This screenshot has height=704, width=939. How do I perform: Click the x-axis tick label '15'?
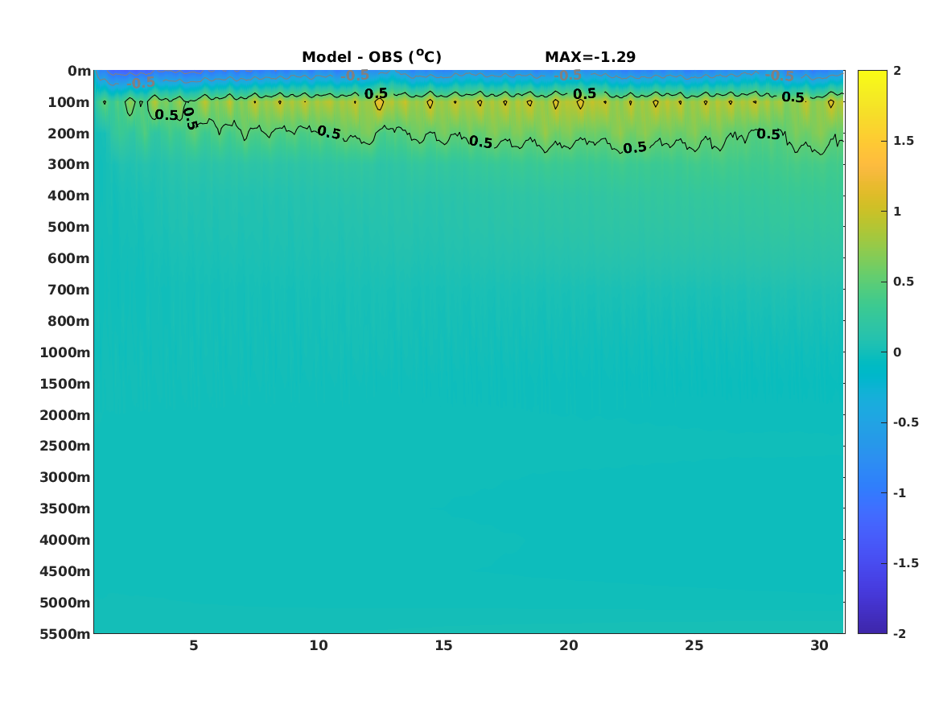pyautogui.click(x=443, y=645)
